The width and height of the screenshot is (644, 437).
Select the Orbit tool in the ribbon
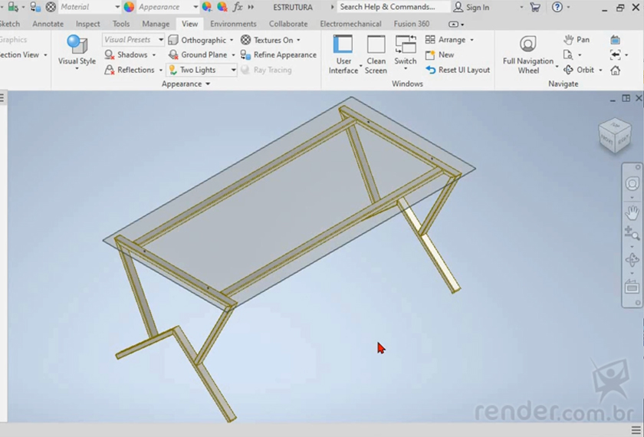[x=579, y=70]
